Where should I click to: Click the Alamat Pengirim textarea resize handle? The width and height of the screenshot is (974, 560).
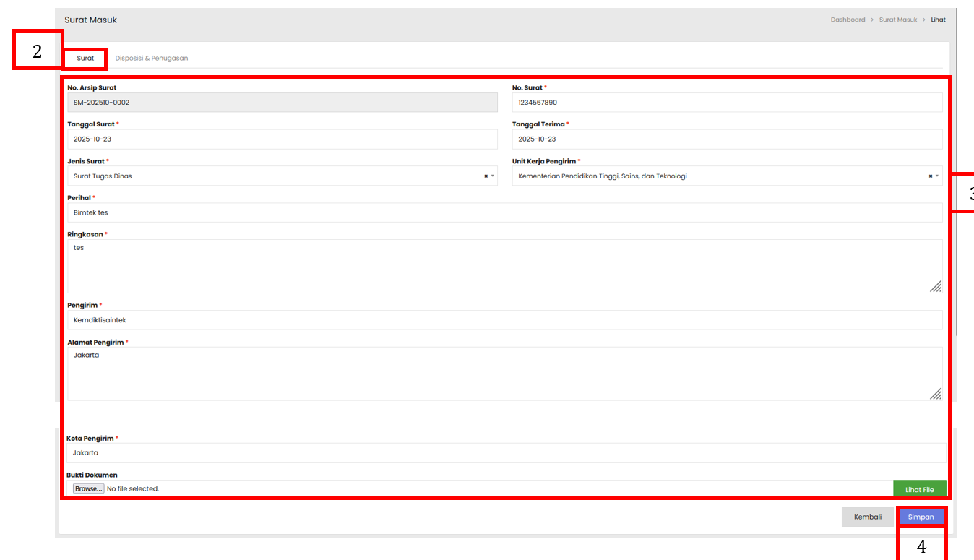(x=935, y=394)
